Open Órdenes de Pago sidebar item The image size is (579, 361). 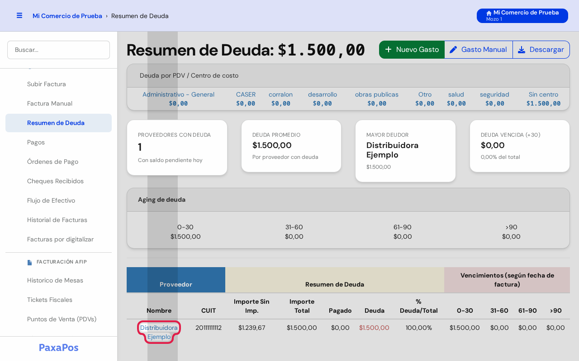tap(58, 162)
